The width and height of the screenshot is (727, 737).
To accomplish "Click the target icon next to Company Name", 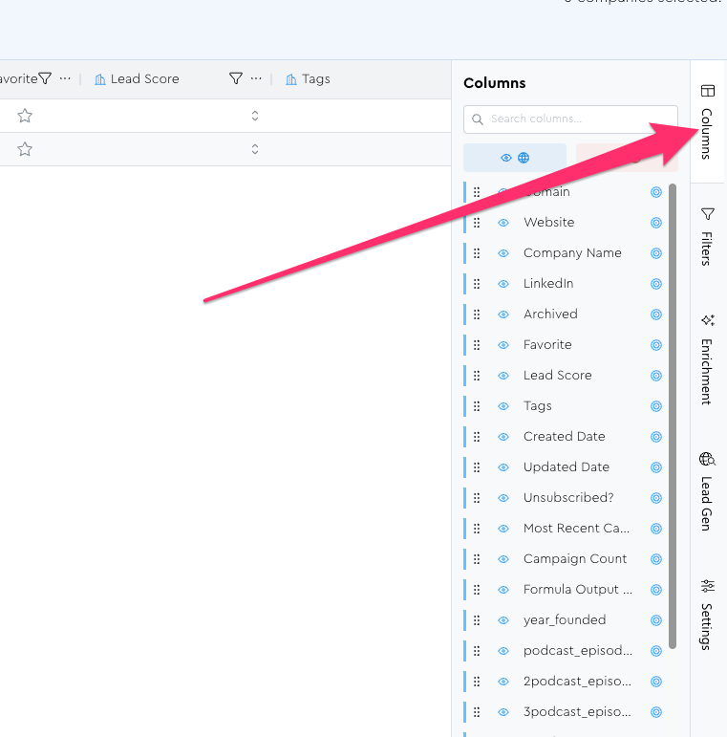I will tap(656, 253).
